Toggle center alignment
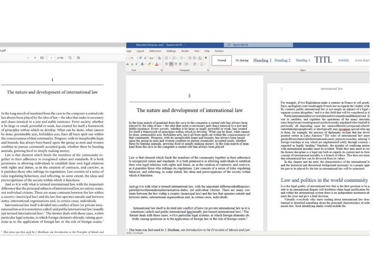The image size is (374, 280). coord(171,64)
